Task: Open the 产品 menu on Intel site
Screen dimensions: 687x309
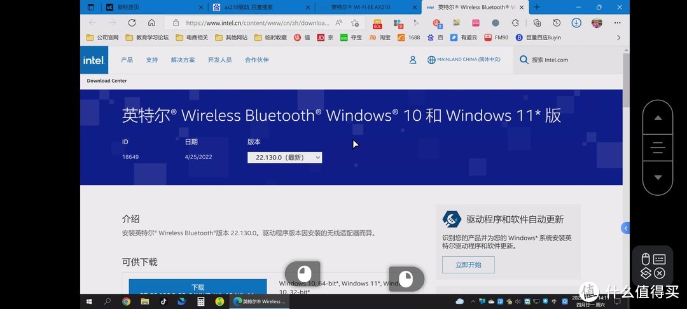Action: click(127, 60)
